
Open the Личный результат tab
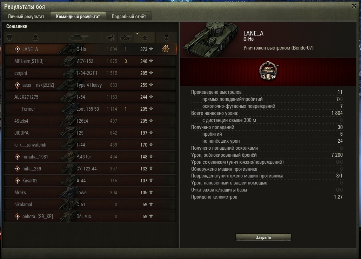[26, 17]
